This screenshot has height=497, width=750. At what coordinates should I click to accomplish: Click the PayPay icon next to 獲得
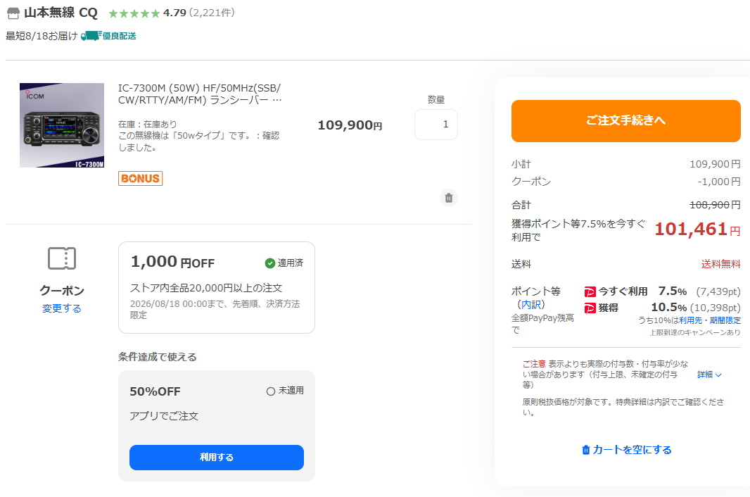point(590,308)
